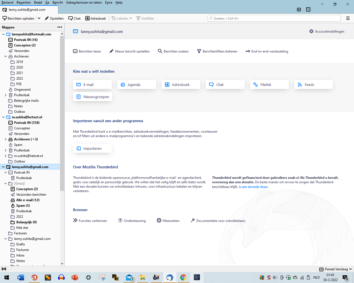The height and width of the screenshot is (283, 354).
Task: Klik op Opstellen om een bericht te schrijven
Action: [x=54, y=18]
